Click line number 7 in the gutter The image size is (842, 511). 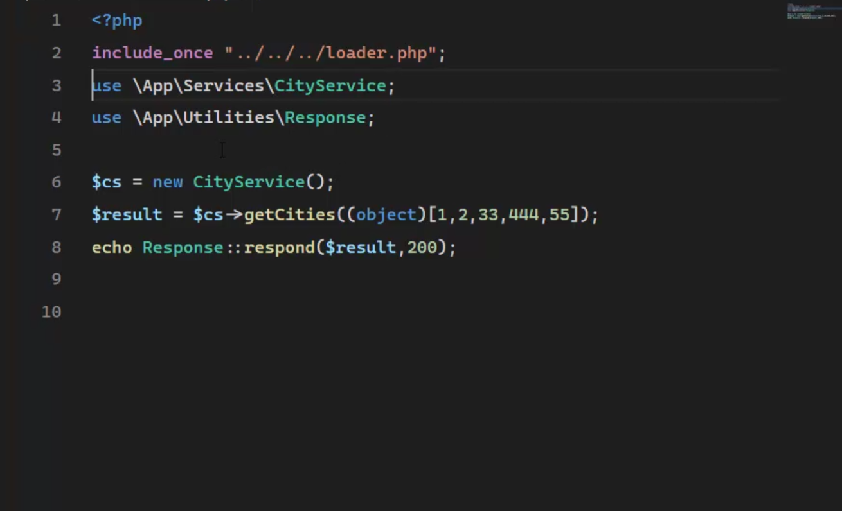tap(57, 214)
